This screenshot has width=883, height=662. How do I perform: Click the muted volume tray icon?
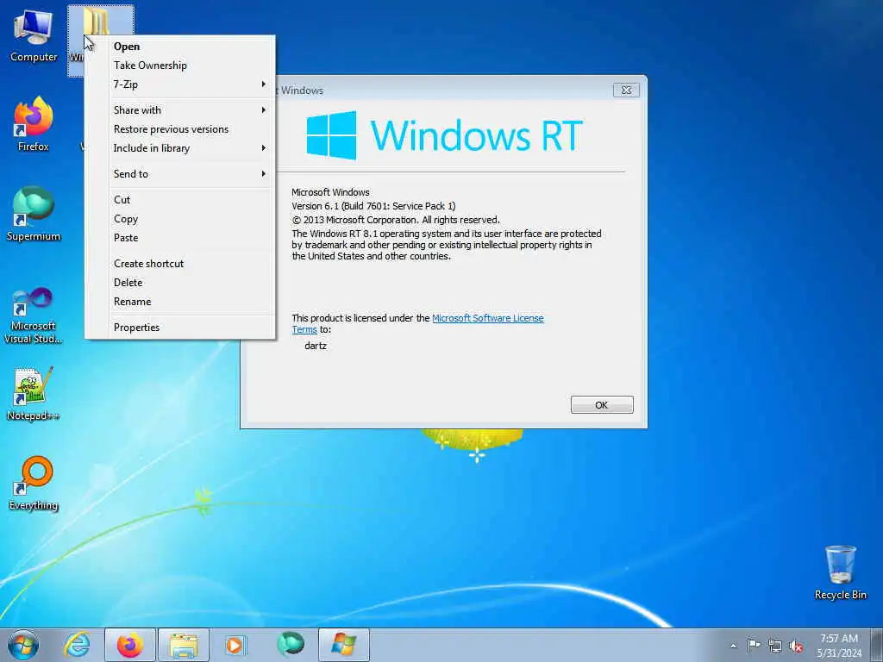tap(796, 646)
